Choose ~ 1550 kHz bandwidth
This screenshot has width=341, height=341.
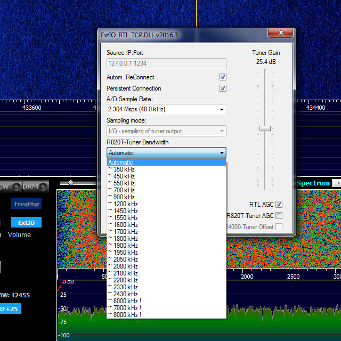point(166,218)
